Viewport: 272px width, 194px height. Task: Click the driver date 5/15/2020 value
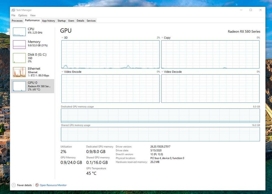(156, 150)
